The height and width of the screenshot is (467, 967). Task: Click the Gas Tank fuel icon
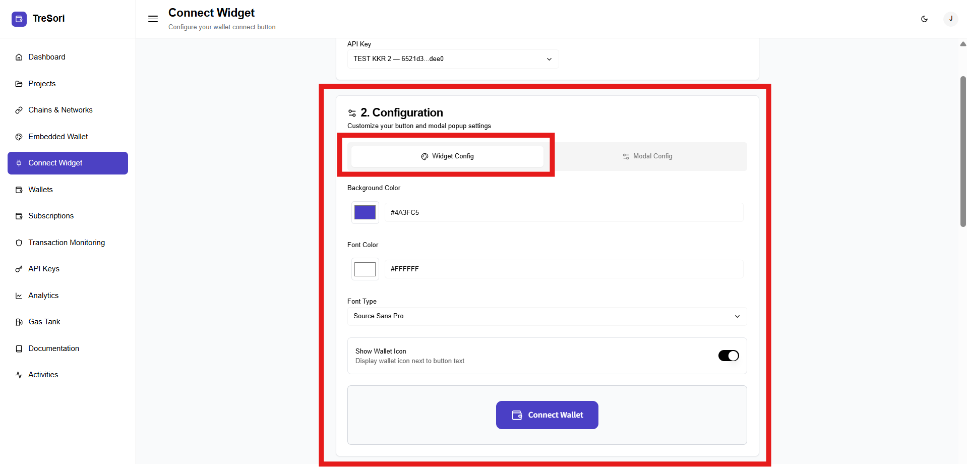(19, 322)
